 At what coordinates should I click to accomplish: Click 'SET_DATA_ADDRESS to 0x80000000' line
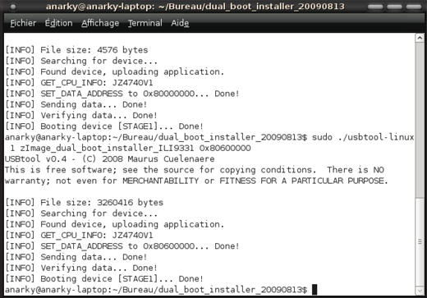pyautogui.click(x=122, y=94)
